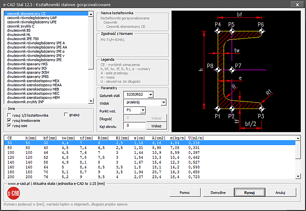Open the Gatunek stali dropdown
The image size is (306, 211).
coord(150,95)
